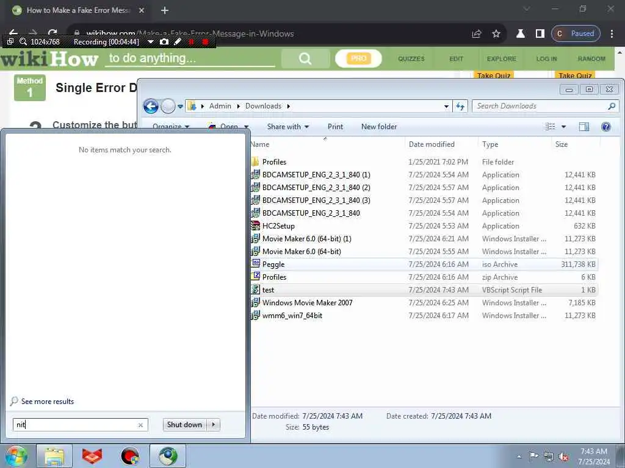The width and height of the screenshot is (625, 468).
Task: Click the Change your view icon
Action: (x=551, y=127)
